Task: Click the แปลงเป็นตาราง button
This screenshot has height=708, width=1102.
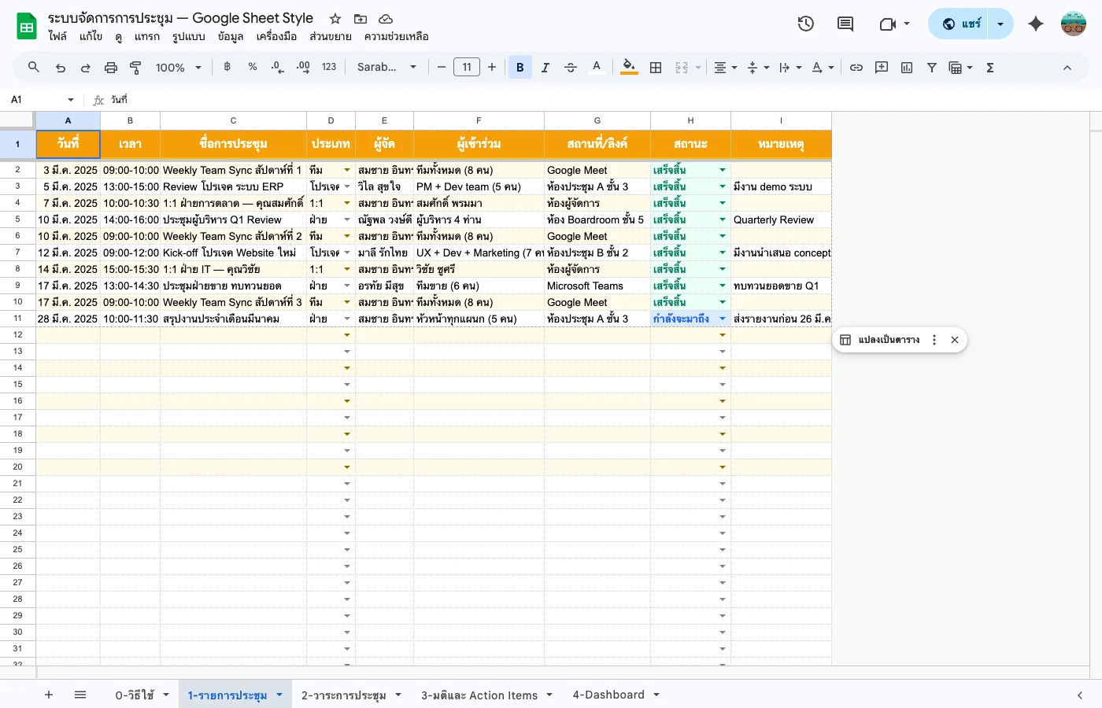Action: tap(889, 340)
